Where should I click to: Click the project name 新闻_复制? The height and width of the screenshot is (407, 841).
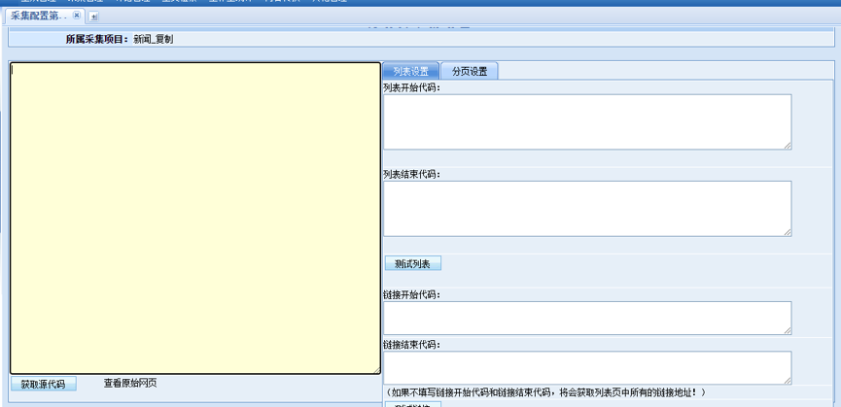click(x=154, y=40)
